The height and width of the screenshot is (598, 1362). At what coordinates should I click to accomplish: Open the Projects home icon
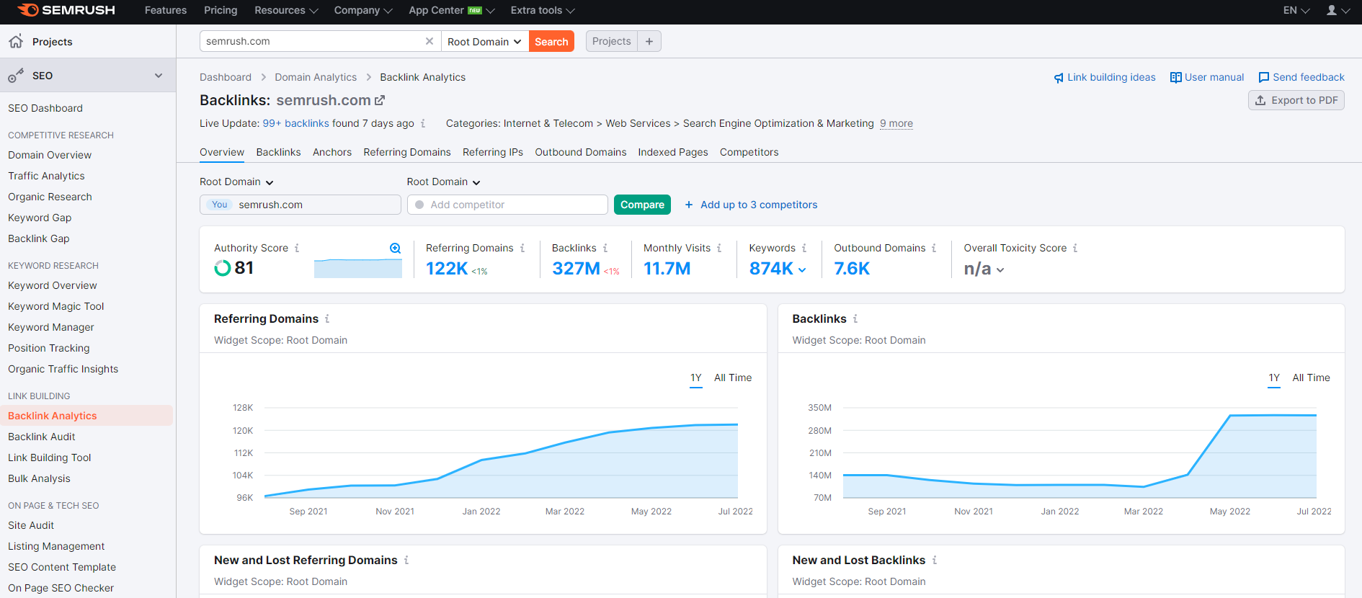(x=16, y=41)
